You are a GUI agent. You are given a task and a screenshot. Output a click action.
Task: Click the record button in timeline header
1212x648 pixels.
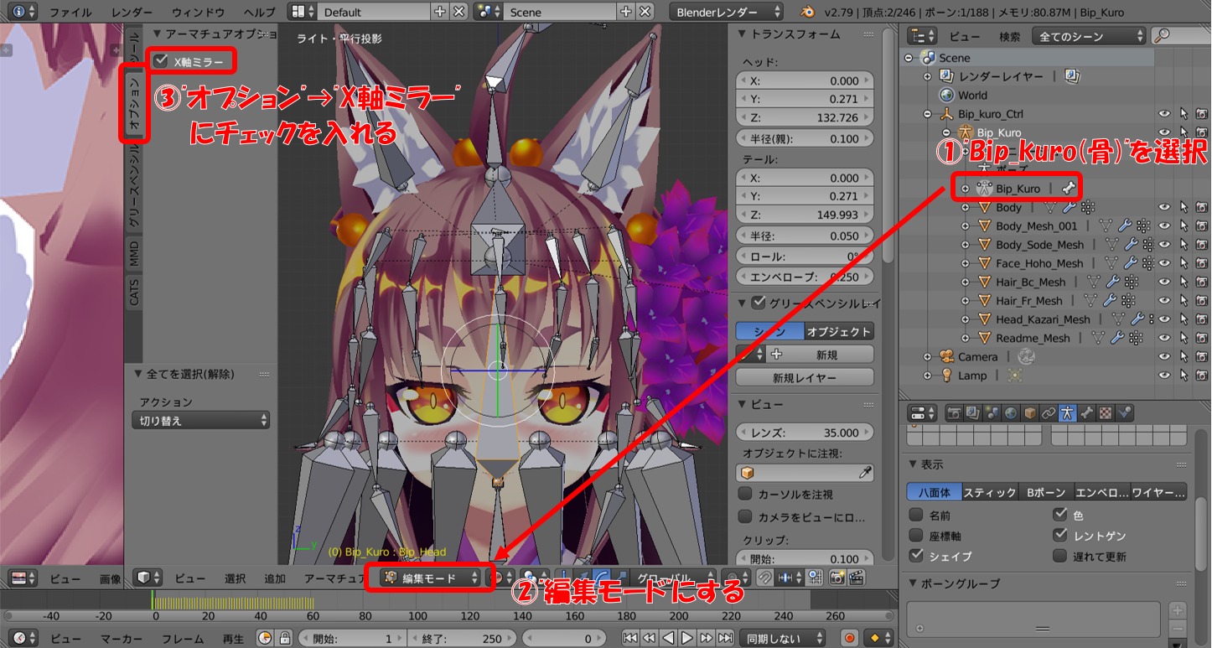(x=849, y=638)
